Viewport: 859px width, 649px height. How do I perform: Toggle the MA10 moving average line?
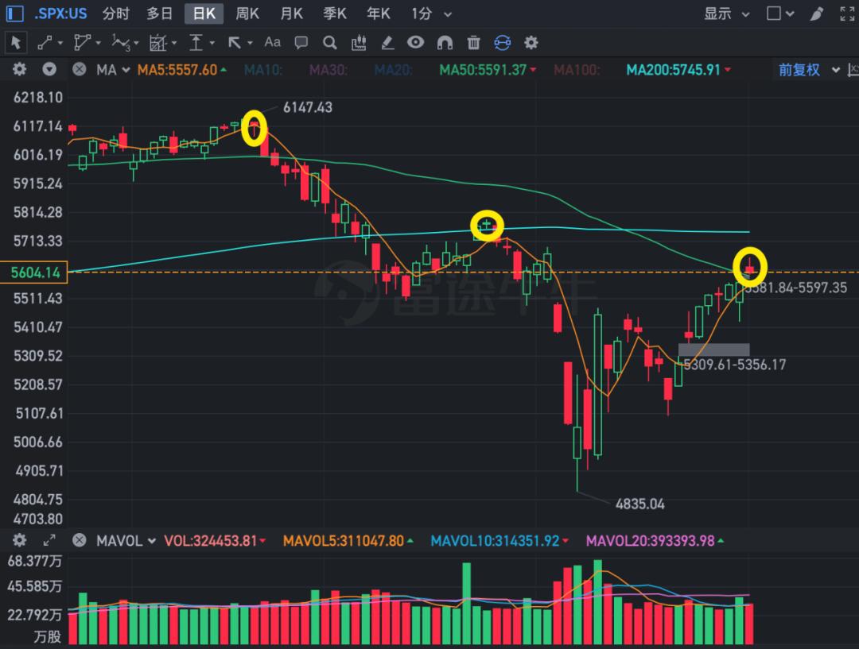[263, 70]
